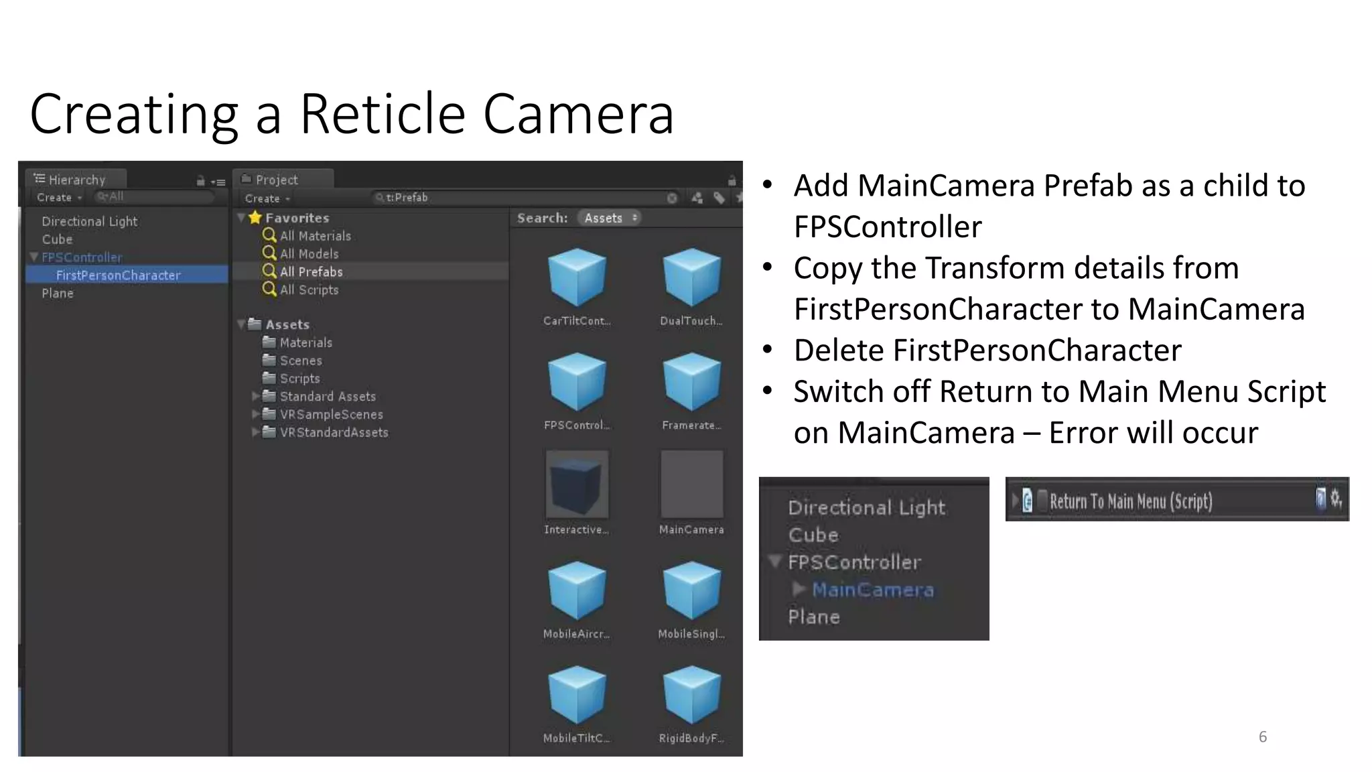Image resolution: width=1372 pixels, height=772 pixels.
Task: Select All Scripts favorite search
Action: tap(309, 289)
